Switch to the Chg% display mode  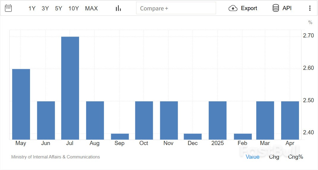coord(295,157)
